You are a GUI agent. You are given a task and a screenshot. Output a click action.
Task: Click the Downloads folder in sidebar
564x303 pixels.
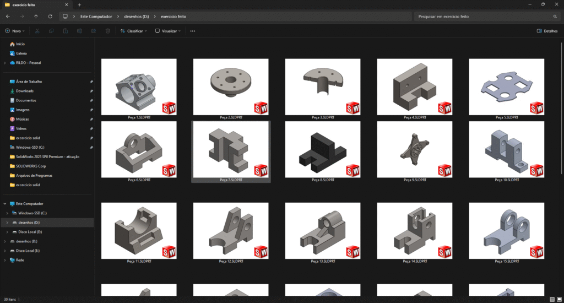pyautogui.click(x=24, y=91)
